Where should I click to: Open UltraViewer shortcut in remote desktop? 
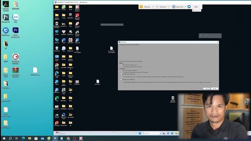[57, 90]
